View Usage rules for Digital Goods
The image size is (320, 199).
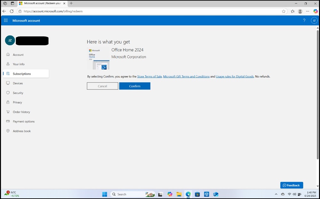click(235, 76)
